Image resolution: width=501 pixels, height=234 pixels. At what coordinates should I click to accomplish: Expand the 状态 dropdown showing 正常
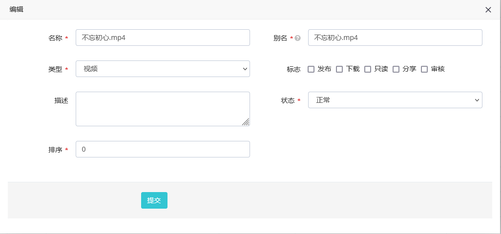395,100
